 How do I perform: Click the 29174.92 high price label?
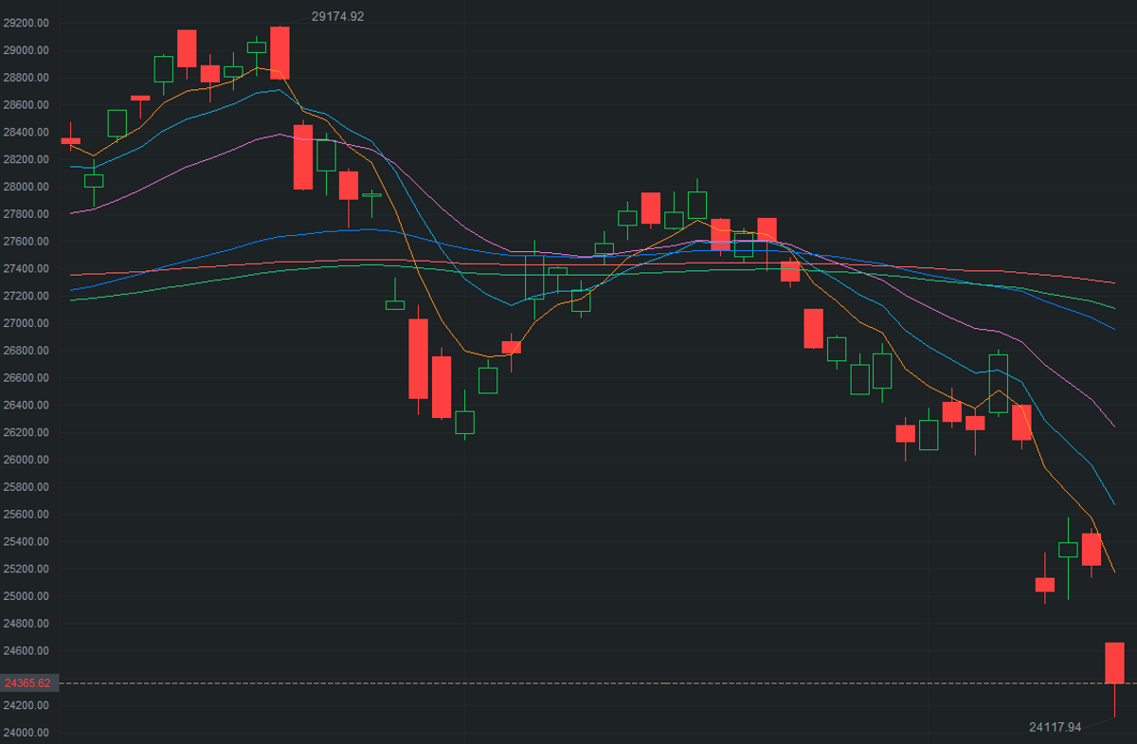337,16
